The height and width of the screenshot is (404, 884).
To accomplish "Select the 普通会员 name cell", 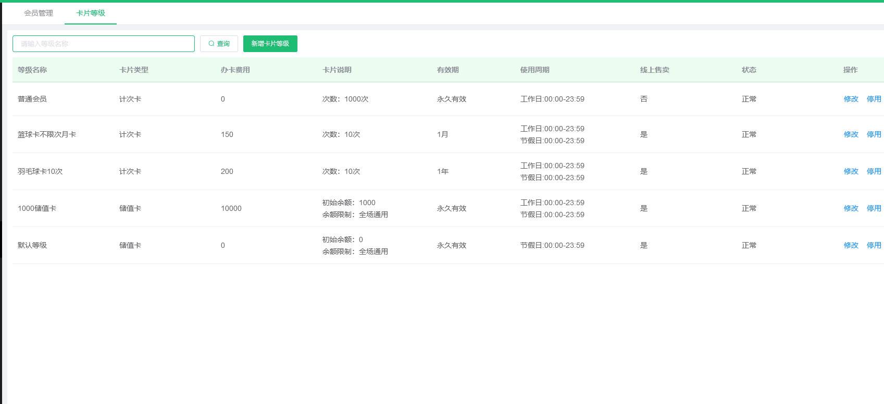I will click(32, 99).
